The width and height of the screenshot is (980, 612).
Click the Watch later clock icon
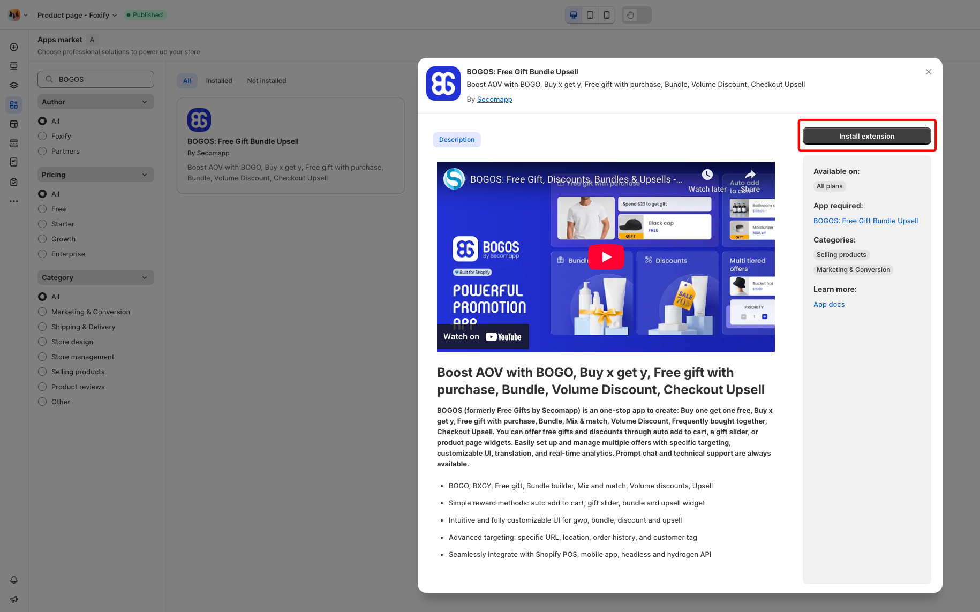click(707, 175)
